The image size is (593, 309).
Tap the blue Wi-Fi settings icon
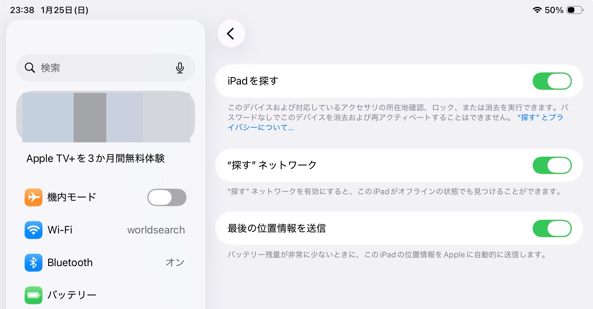pyautogui.click(x=34, y=230)
